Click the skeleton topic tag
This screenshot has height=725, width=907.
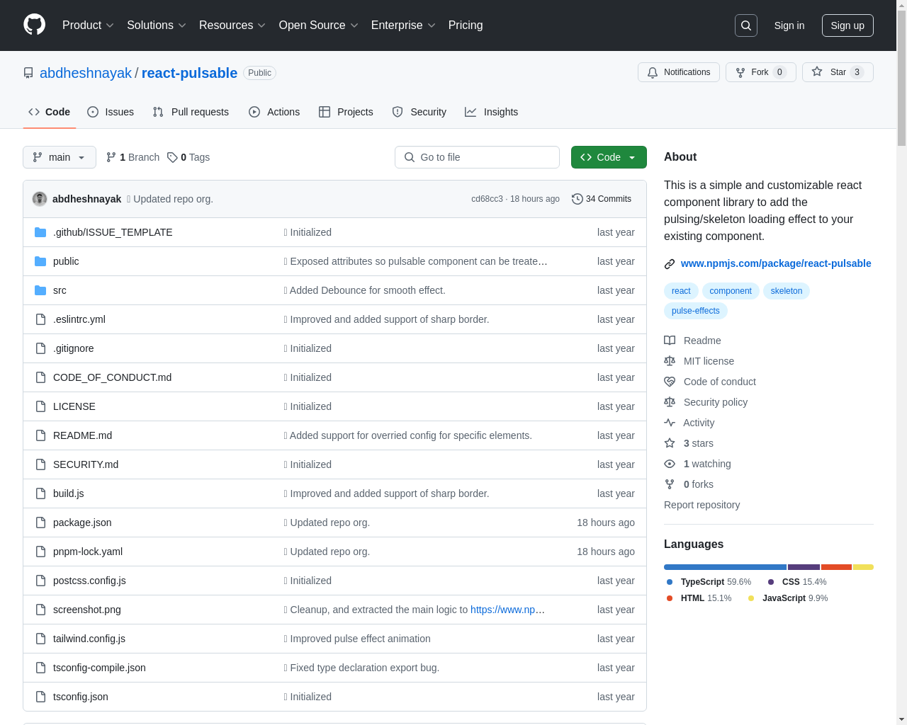[x=787, y=291]
